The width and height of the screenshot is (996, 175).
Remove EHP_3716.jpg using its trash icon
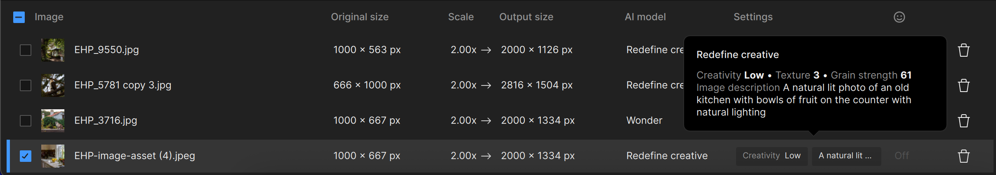click(963, 121)
